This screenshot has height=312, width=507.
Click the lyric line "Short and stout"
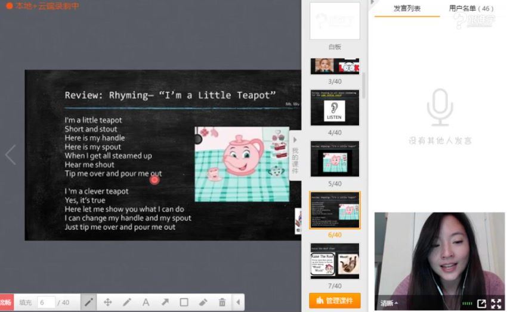click(x=91, y=129)
